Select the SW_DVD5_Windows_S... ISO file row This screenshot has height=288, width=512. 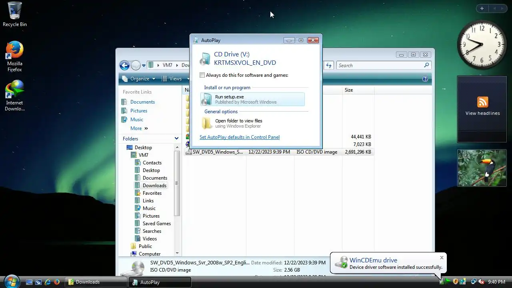click(x=279, y=152)
